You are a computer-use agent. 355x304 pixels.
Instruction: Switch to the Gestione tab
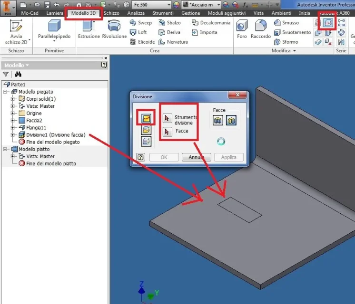(x=191, y=13)
